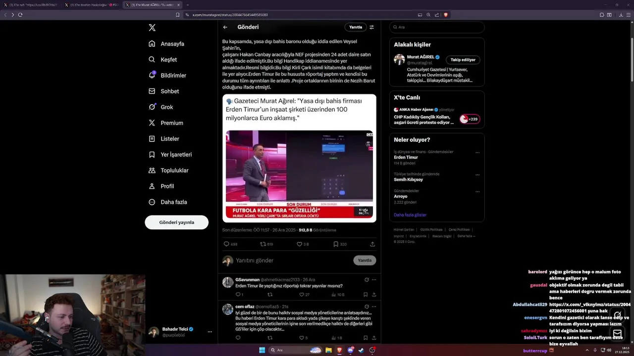The width and height of the screenshot is (634, 356).
Task: Open more options on GSavunman reply
Action: click(x=374, y=279)
